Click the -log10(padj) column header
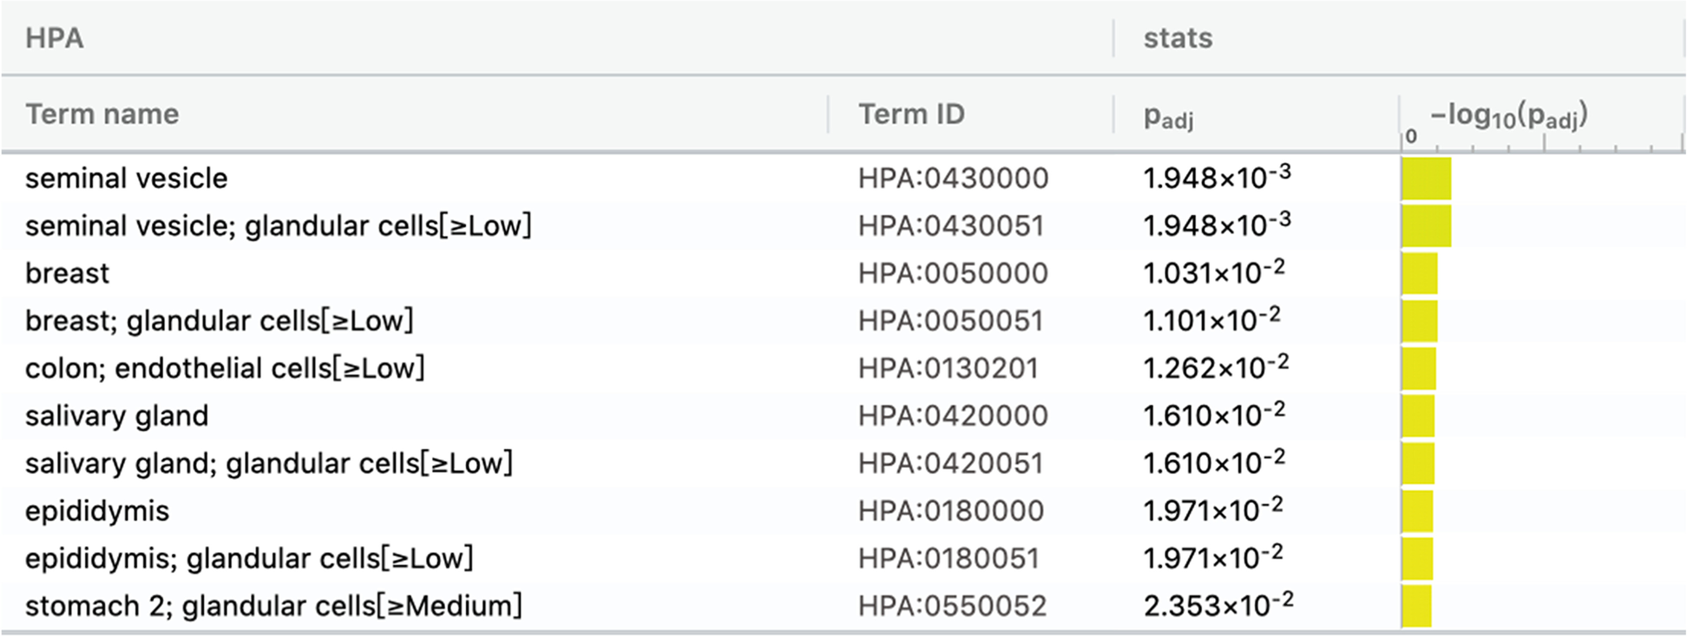Image resolution: width=1687 pixels, height=637 pixels. tap(1509, 116)
